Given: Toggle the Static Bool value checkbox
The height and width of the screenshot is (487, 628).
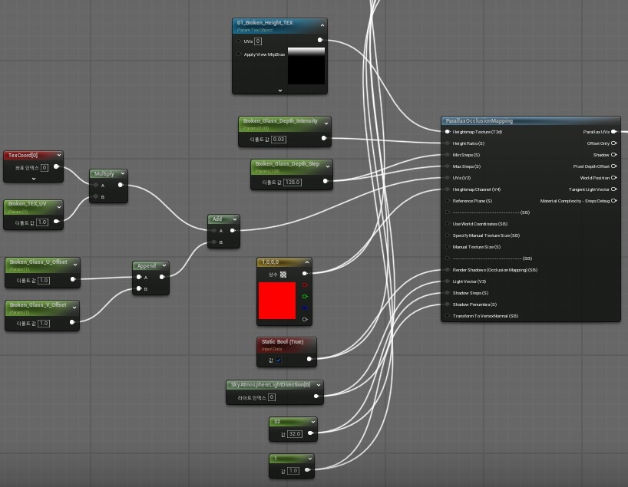Looking at the screenshot, I should tap(279, 359).
